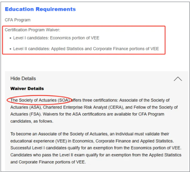The image size is (190, 172).
Task: Click the Education Requirements heading
Action: 40,9
